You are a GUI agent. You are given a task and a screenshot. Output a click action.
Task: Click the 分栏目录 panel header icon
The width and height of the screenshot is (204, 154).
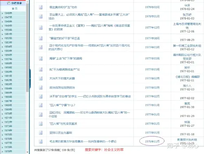pyautogui.click(x=9, y=3)
